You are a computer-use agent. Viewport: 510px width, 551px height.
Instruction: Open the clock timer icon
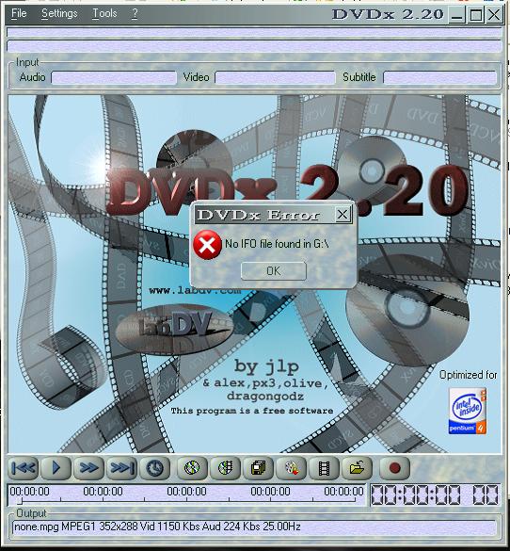pos(155,468)
